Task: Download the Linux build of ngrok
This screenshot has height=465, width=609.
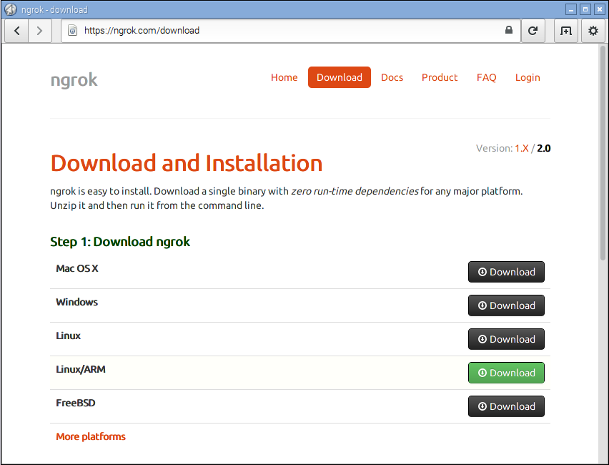Action: 506,339
